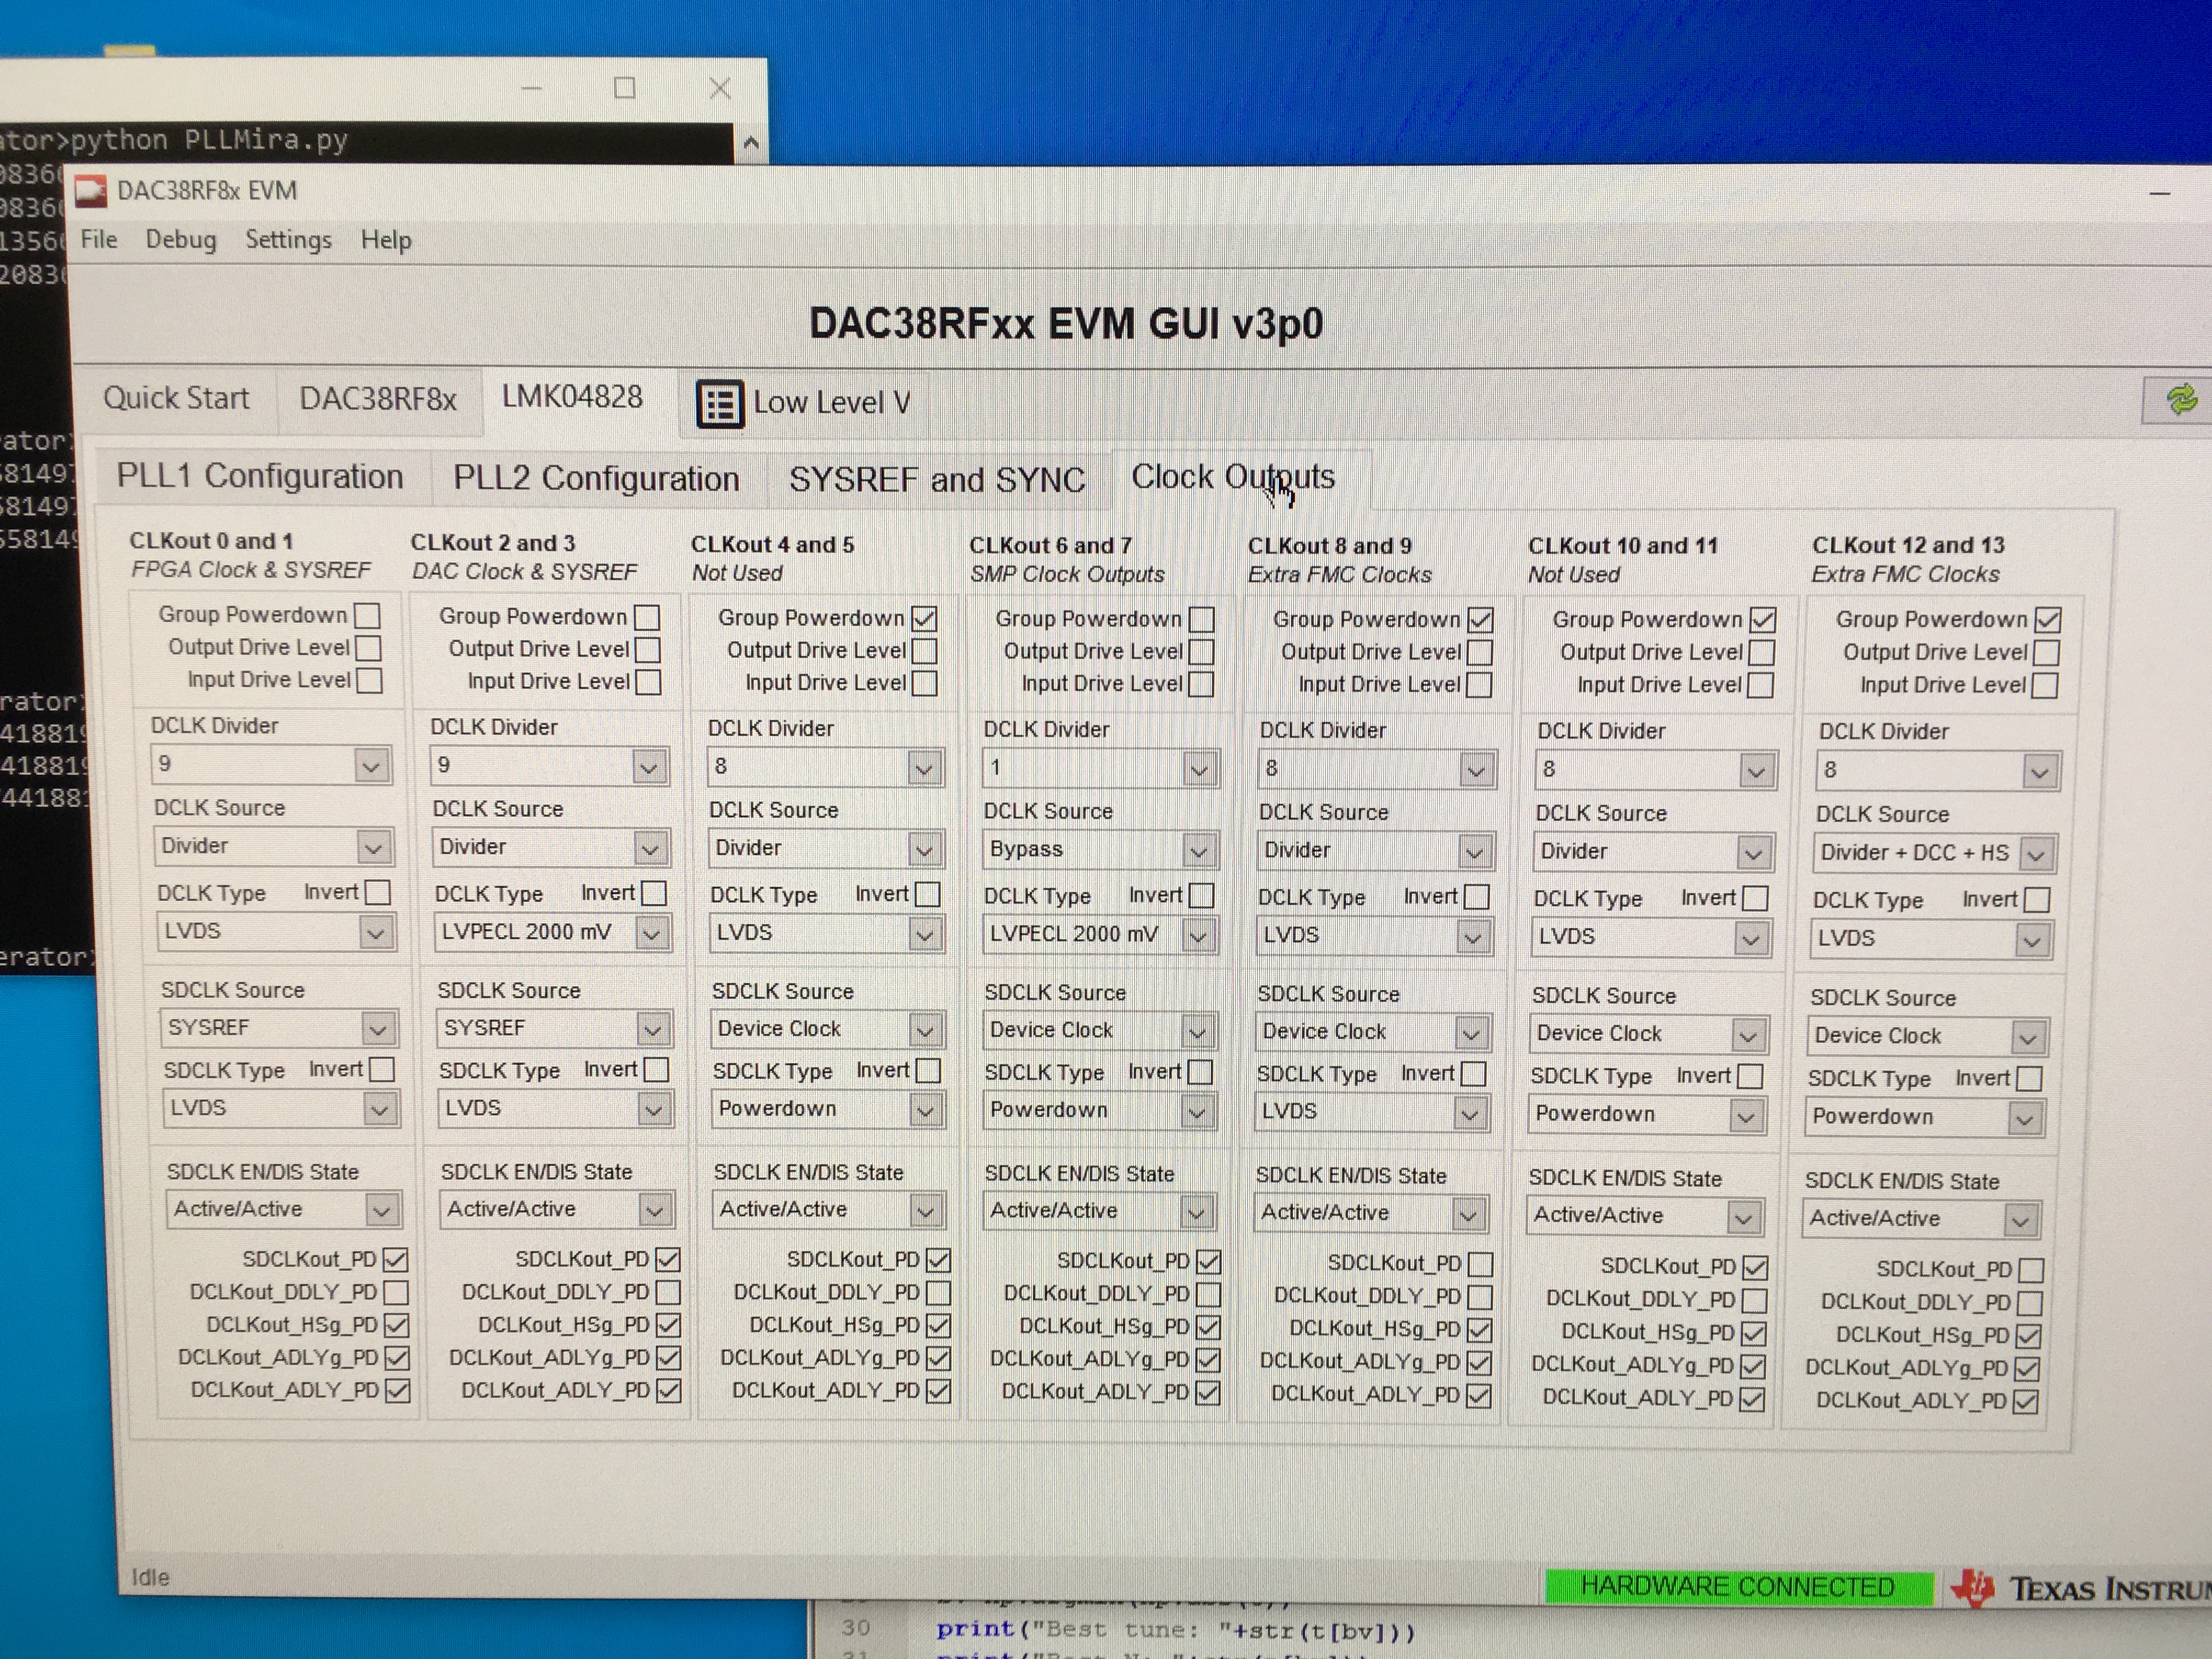Toggle DCLKout_ADLYg_PD for CLKout 4 and 5

pyautogui.click(x=939, y=1359)
